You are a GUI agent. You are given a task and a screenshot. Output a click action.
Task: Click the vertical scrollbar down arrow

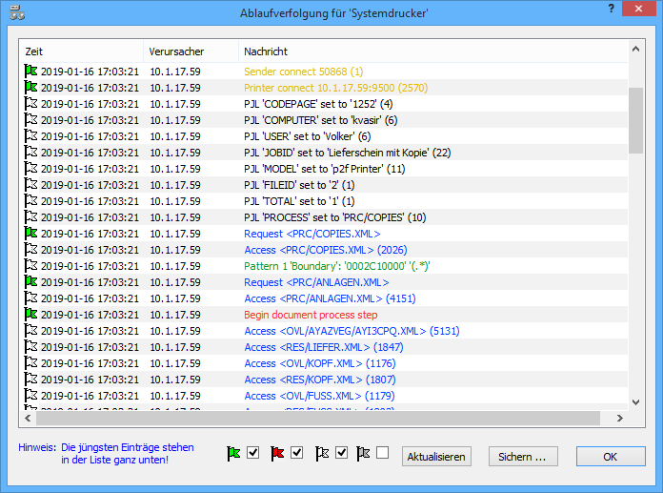[635, 402]
